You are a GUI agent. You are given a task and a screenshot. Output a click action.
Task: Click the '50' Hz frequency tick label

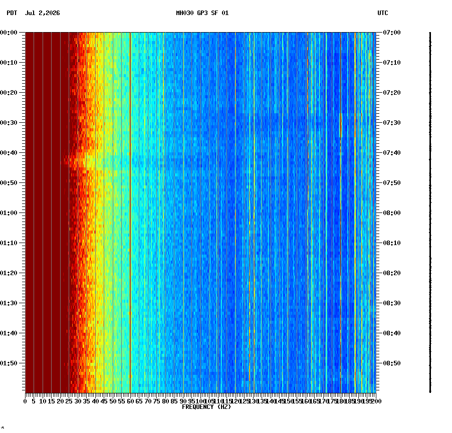tap(113, 401)
